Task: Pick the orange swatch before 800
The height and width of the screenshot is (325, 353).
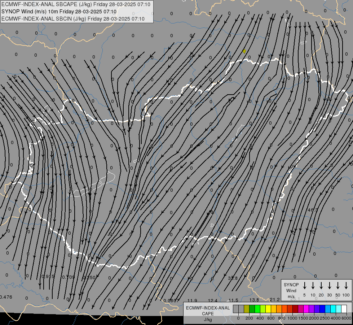Action: (x=279, y=309)
